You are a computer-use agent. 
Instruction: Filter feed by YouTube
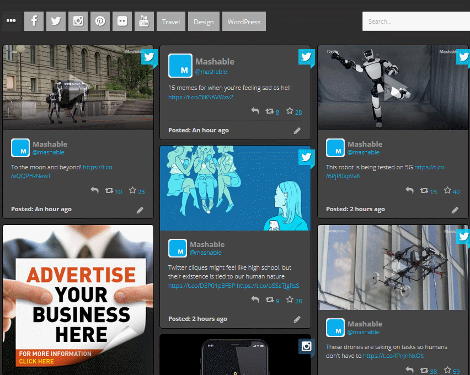[x=144, y=21]
